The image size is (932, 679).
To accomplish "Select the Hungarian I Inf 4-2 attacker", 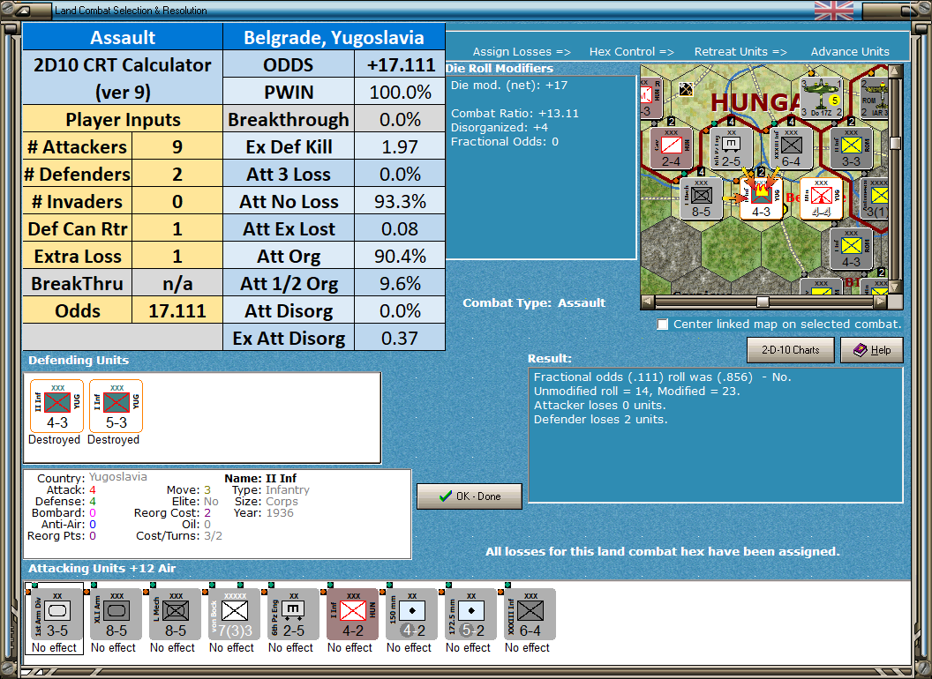I will pos(352,615).
